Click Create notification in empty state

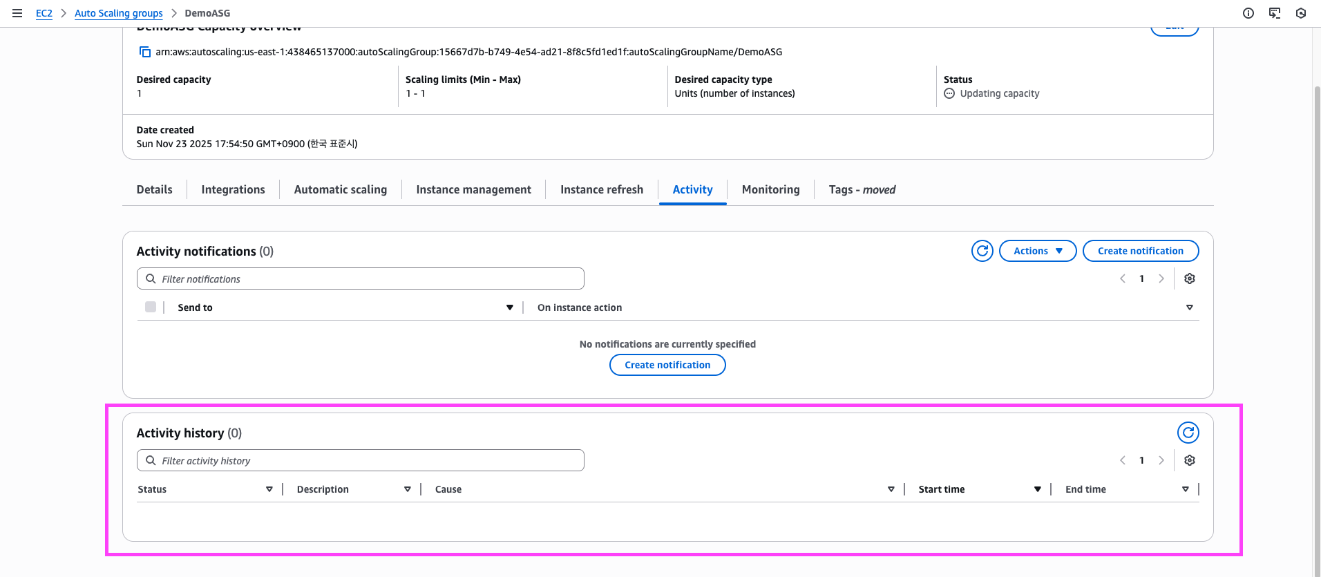coord(667,365)
